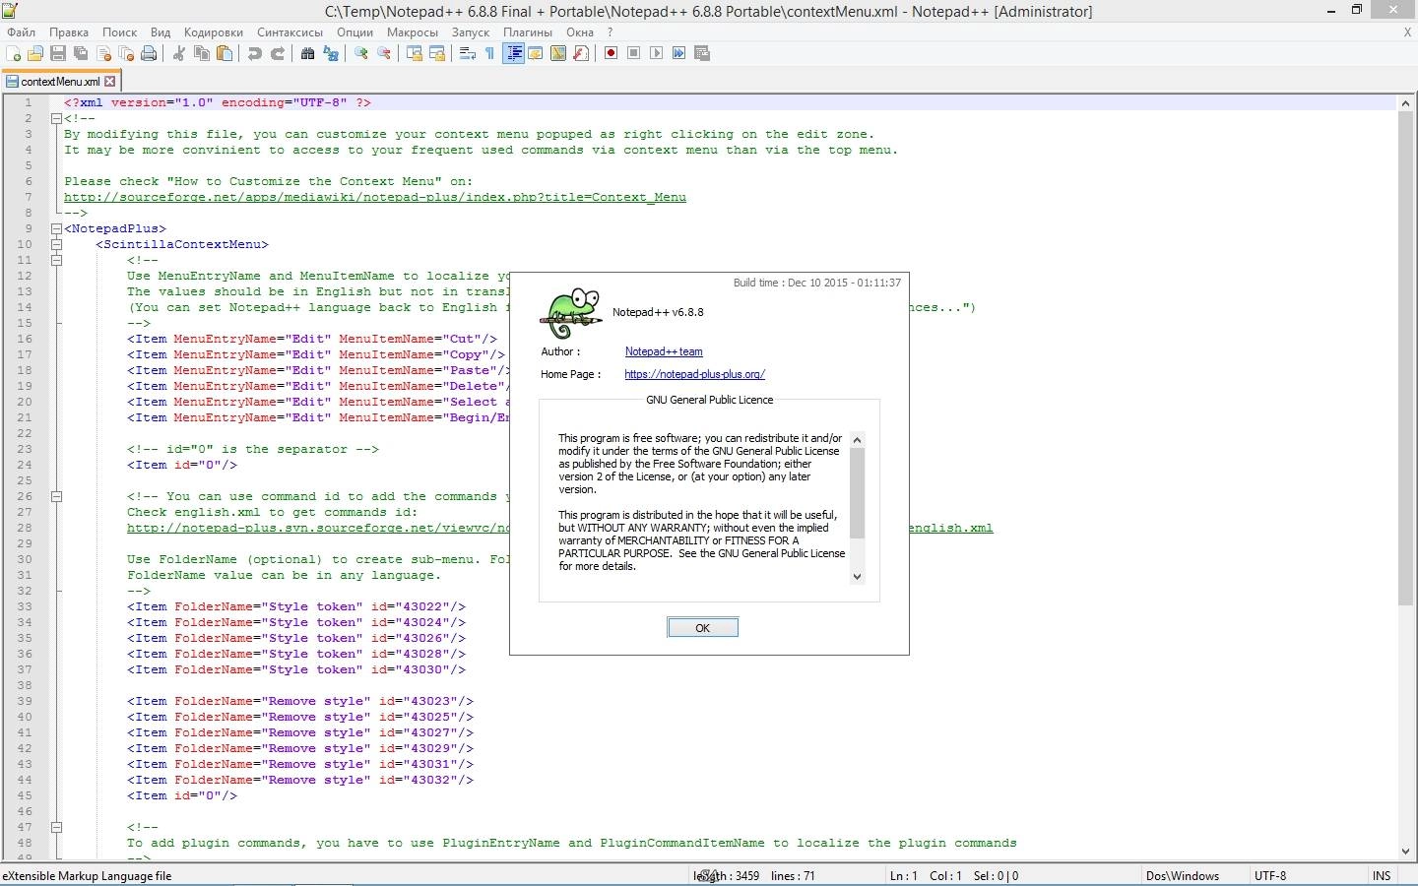Open the Поиск menu

pos(120,32)
